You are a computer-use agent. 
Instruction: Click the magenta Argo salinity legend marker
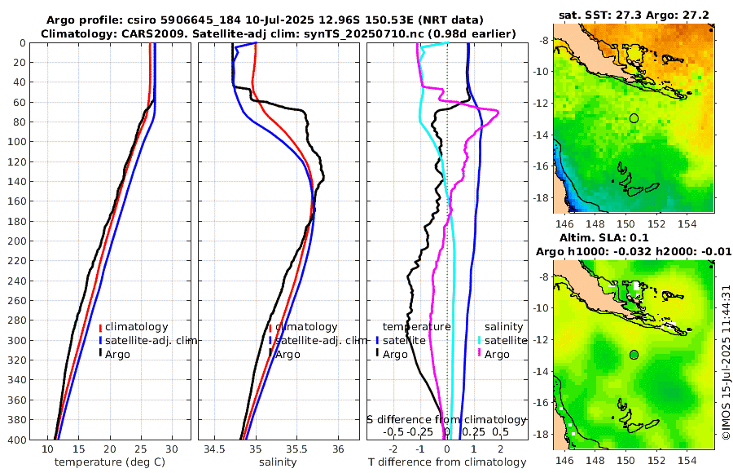click(480, 353)
